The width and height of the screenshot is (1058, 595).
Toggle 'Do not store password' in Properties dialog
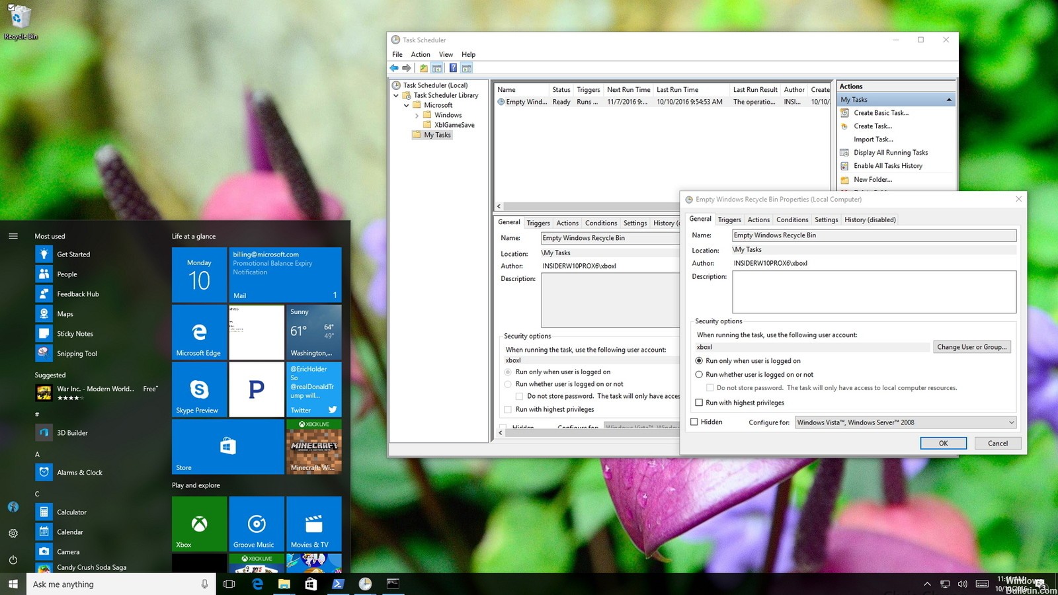(x=710, y=388)
